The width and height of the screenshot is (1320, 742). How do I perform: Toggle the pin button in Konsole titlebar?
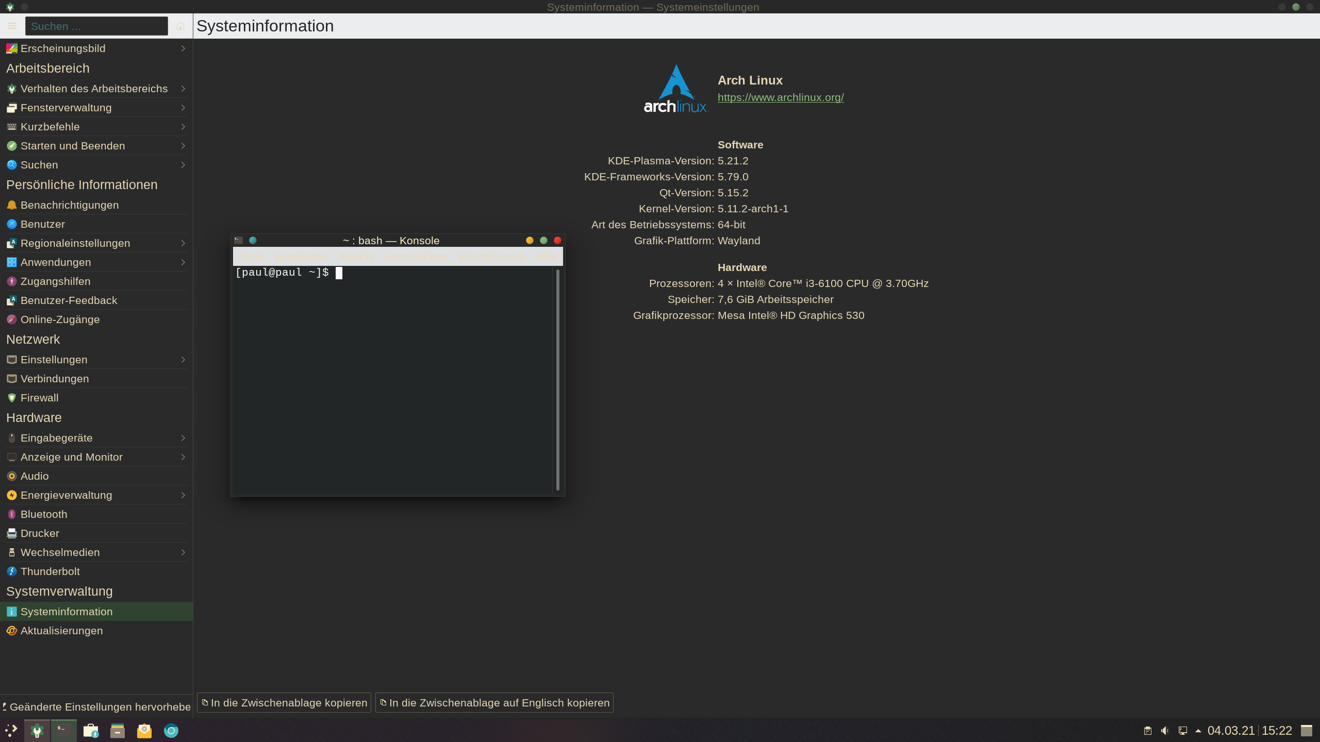(253, 241)
